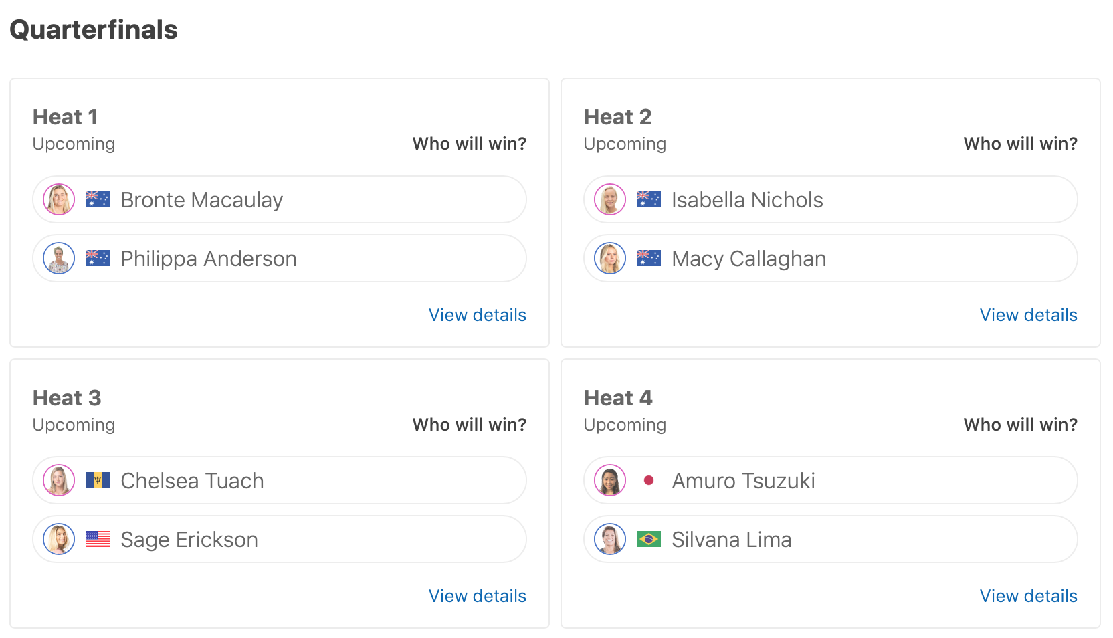Click Isabella Nichols' avatar photo
1113x638 pixels.
pyautogui.click(x=610, y=199)
